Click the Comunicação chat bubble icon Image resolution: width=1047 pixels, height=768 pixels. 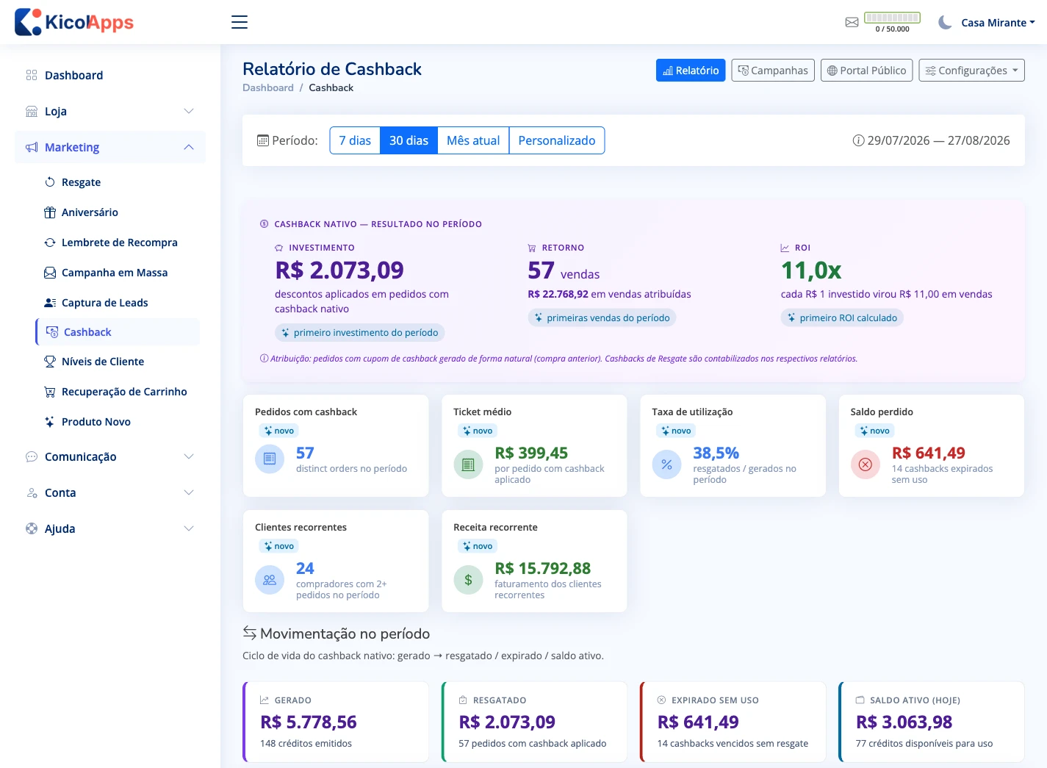(x=32, y=456)
